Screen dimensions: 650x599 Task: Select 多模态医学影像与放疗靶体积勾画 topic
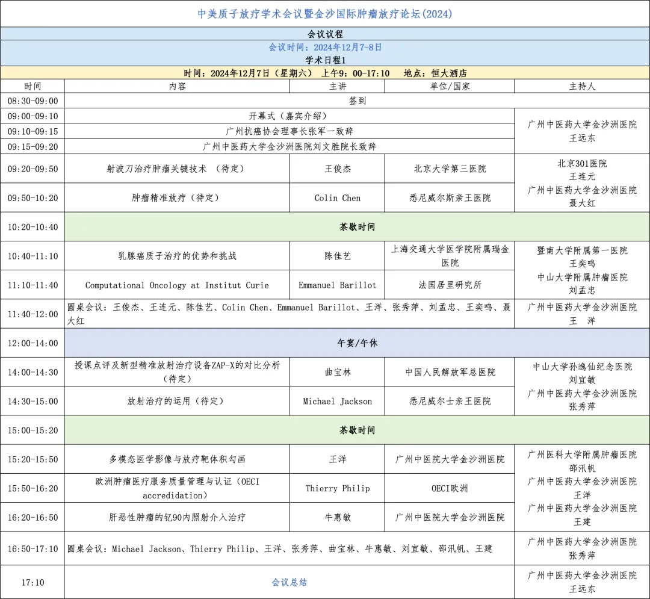(x=178, y=459)
